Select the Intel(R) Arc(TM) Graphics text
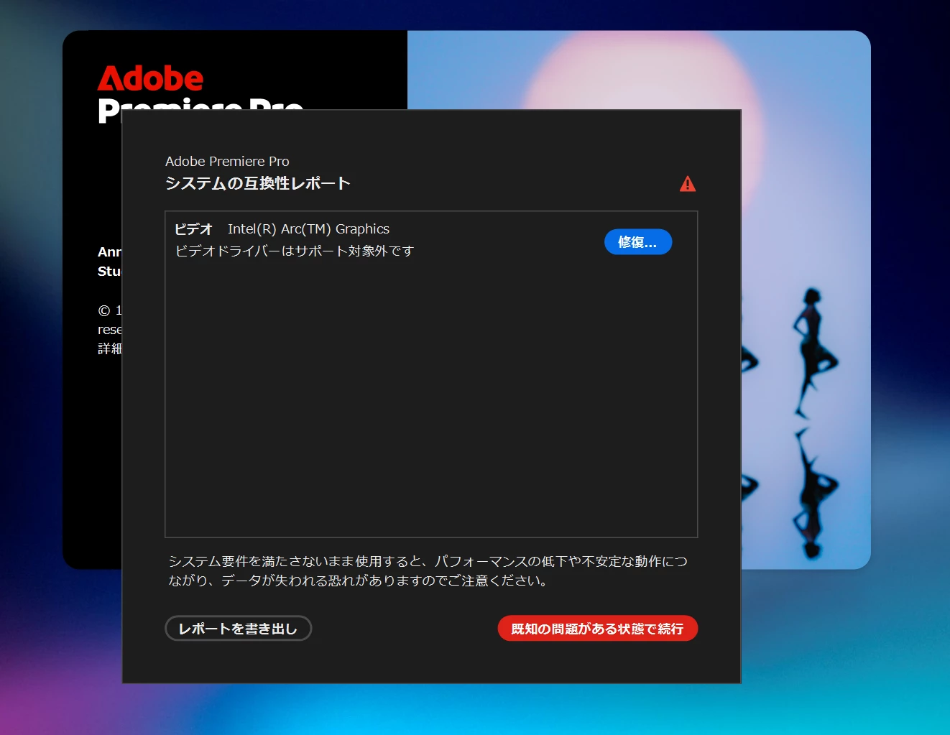 tap(308, 229)
